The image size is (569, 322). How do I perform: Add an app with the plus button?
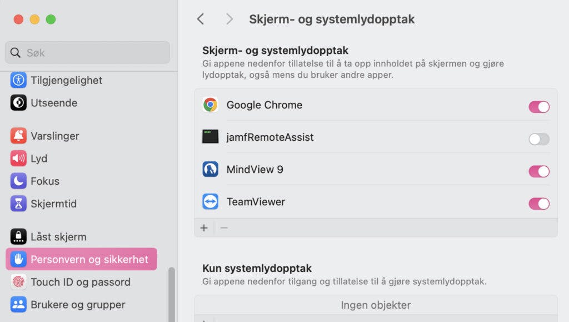(204, 227)
